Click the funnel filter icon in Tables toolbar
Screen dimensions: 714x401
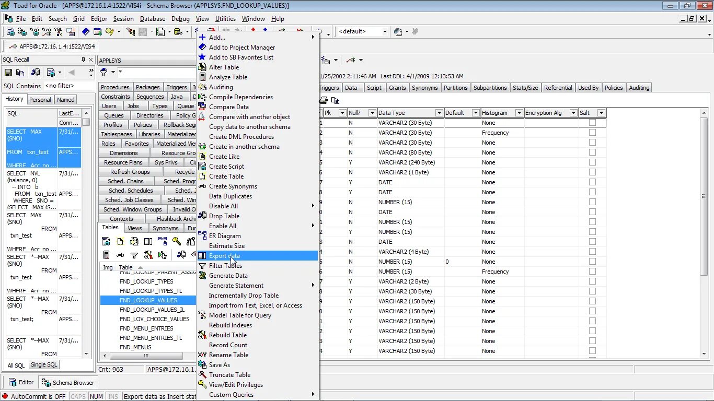pyautogui.click(x=134, y=255)
